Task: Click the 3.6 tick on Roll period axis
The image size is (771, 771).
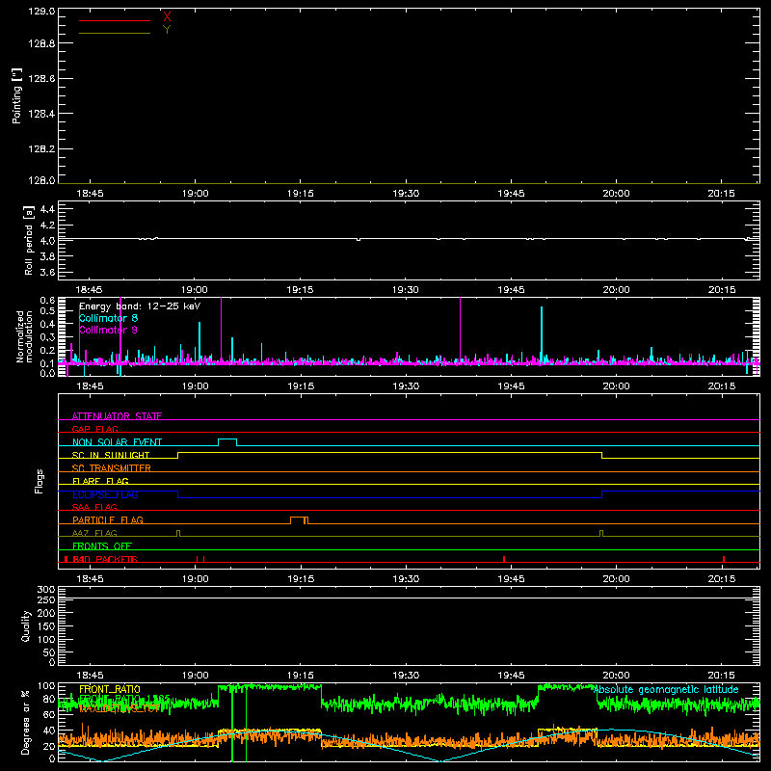Action: point(47,272)
